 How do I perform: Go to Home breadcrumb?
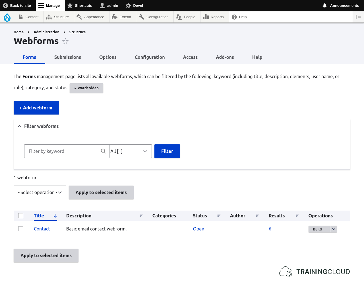tap(18, 32)
